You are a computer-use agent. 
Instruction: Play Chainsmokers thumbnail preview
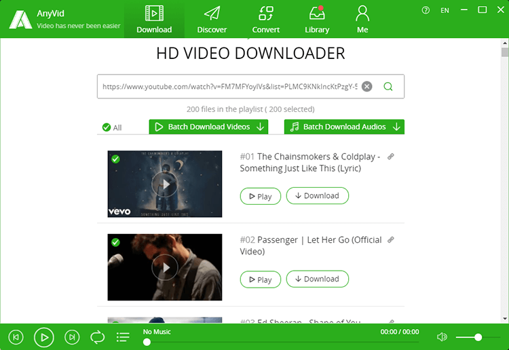[165, 184]
